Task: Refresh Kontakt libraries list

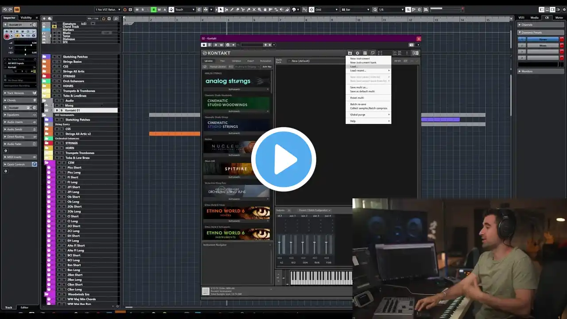Action: 205,66
